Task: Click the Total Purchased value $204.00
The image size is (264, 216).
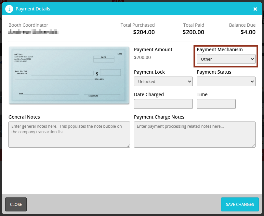Action: (144, 32)
